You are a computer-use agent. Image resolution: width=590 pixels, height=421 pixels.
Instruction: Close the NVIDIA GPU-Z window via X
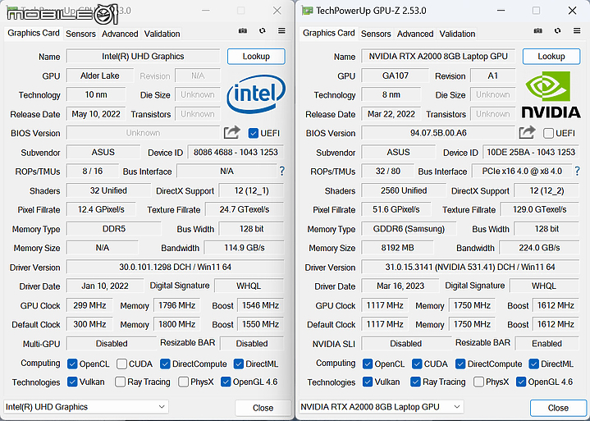tap(572, 11)
